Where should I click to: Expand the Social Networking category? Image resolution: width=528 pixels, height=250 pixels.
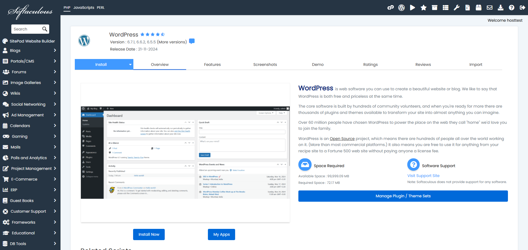[30, 104]
